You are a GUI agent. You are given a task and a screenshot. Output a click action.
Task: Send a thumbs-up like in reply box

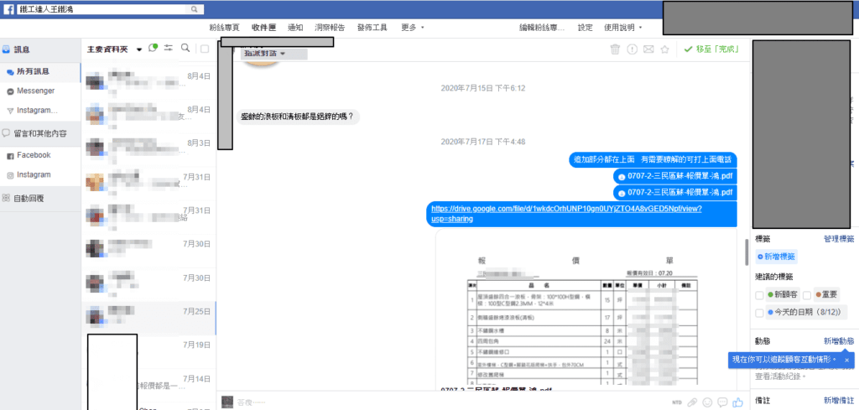tap(737, 402)
